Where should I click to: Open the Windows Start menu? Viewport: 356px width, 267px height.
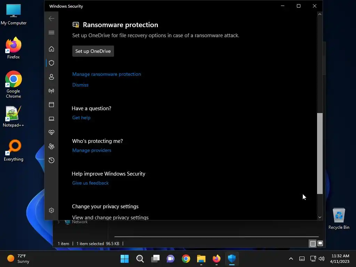tap(125, 259)
